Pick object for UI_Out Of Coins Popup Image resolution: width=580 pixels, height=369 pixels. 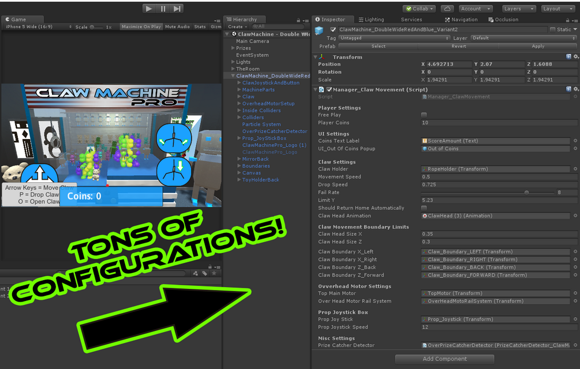click(x=575, y=149)
